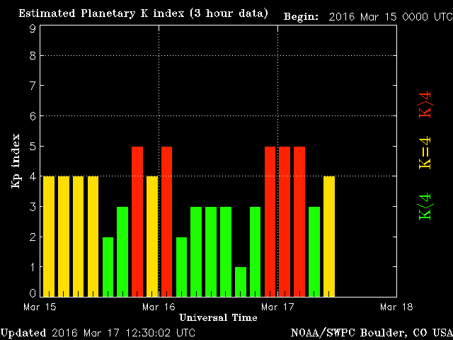This screenshot has width=453, height=340.
Task: Click the Updated timestamp at the bottom left
Action: 98,332
